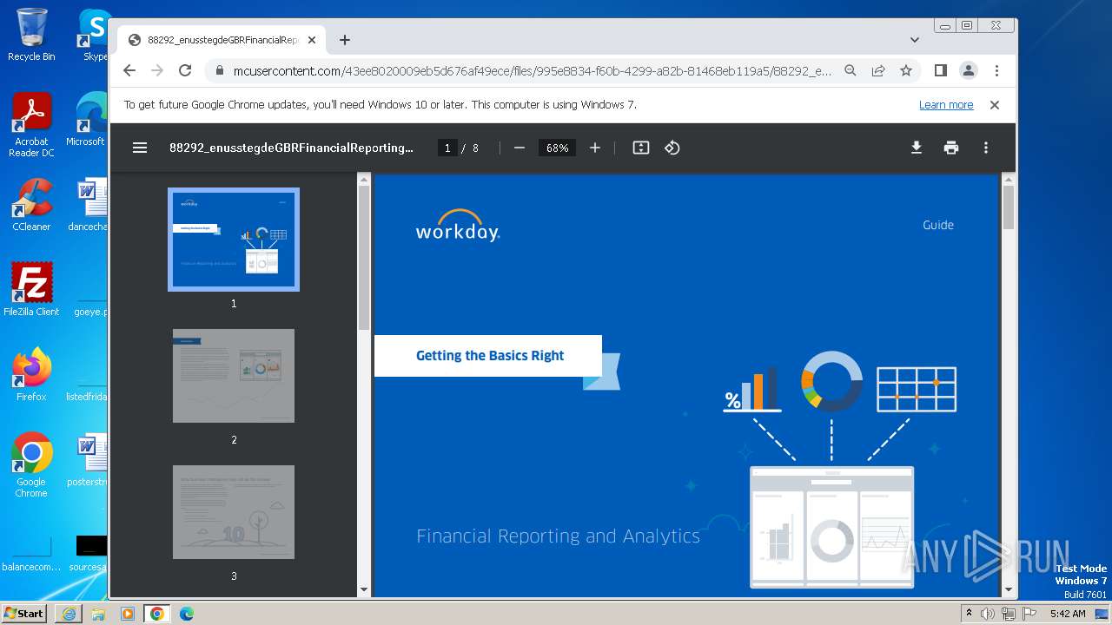Click scroll down arrow of document

tap(1008, 590)
